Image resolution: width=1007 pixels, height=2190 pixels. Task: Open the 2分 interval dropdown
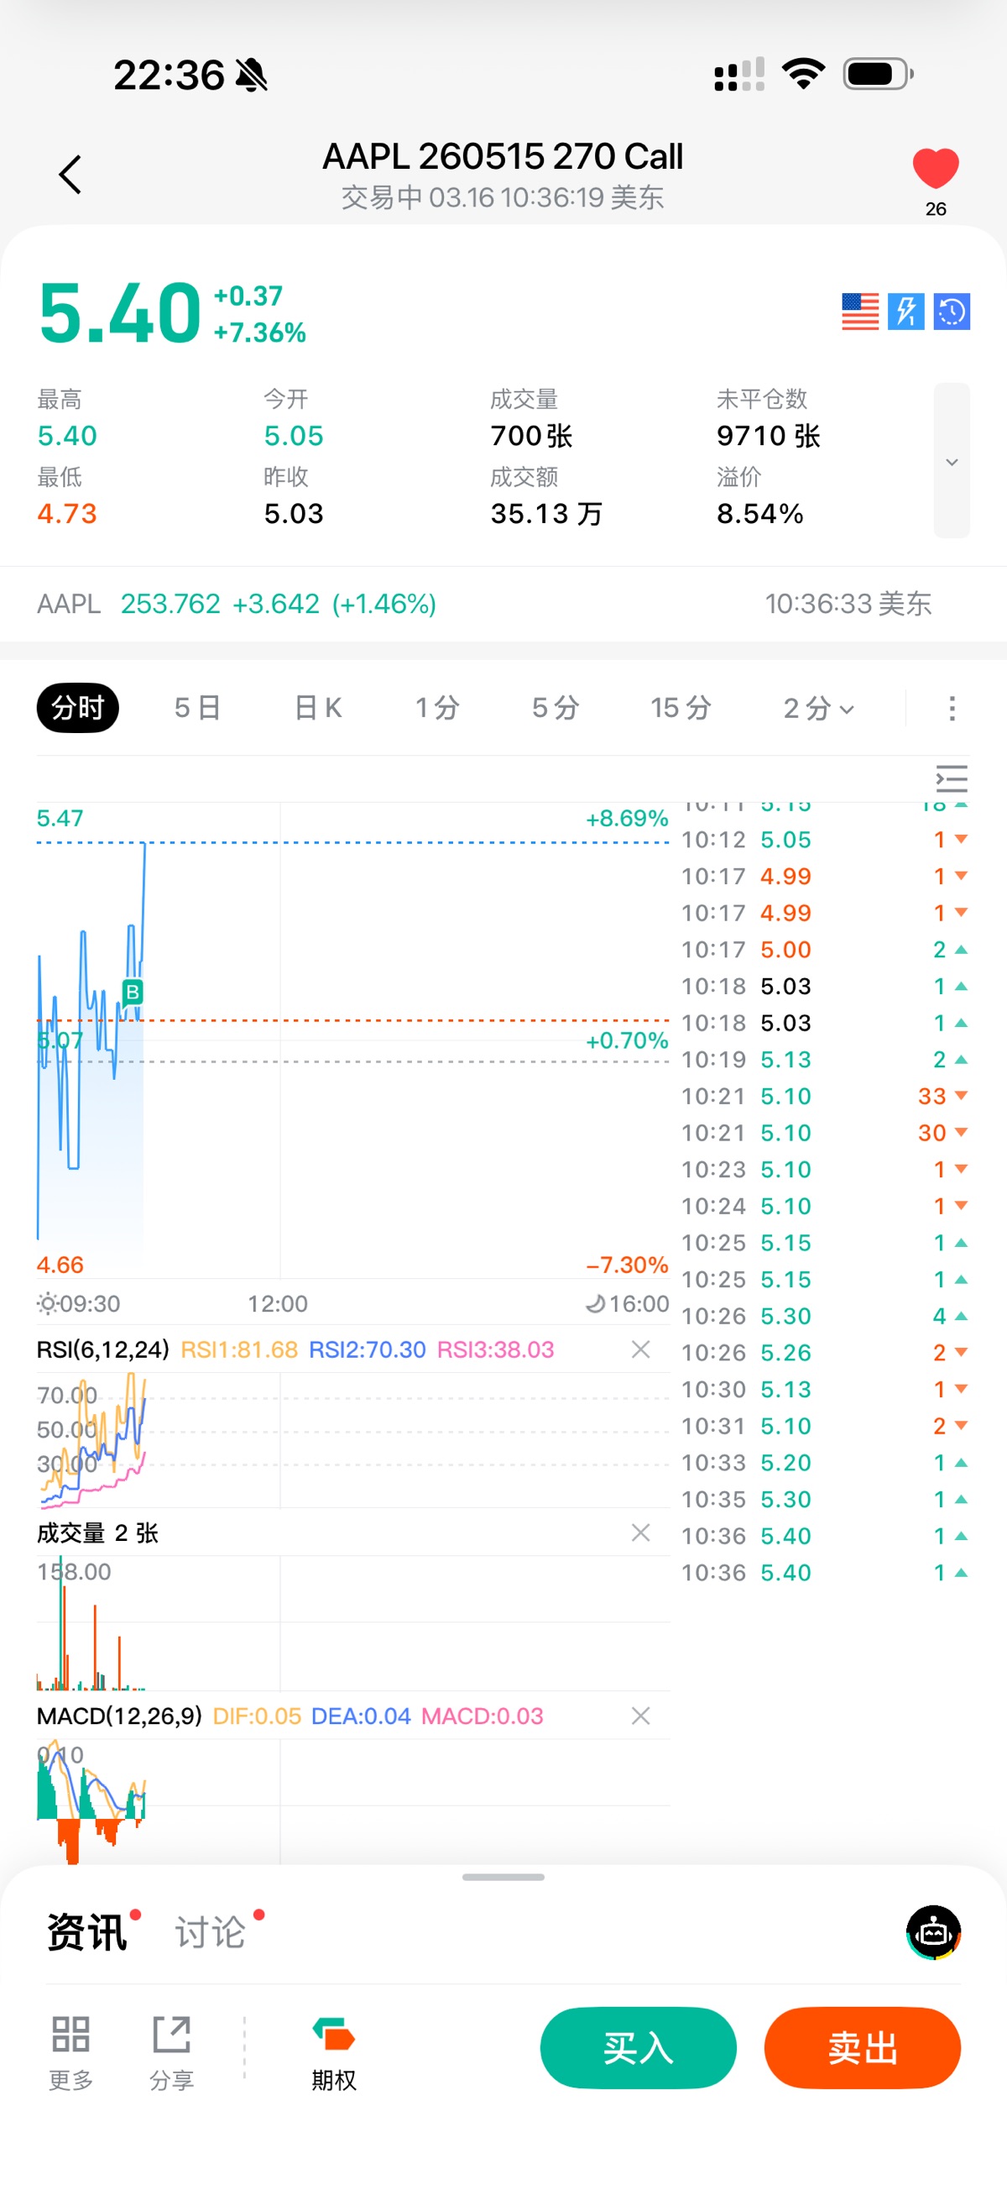pos(818,708)
